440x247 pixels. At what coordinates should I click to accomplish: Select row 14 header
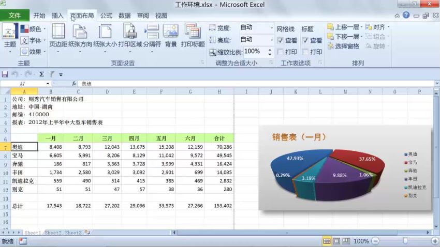5,206
